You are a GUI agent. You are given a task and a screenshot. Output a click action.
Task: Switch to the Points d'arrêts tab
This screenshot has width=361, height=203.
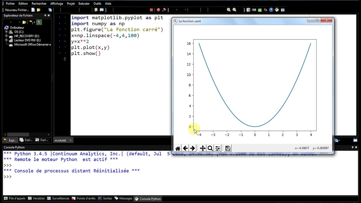click(83, 198)
